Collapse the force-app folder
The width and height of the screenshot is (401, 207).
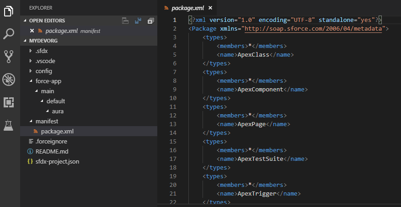coord(48,81)
